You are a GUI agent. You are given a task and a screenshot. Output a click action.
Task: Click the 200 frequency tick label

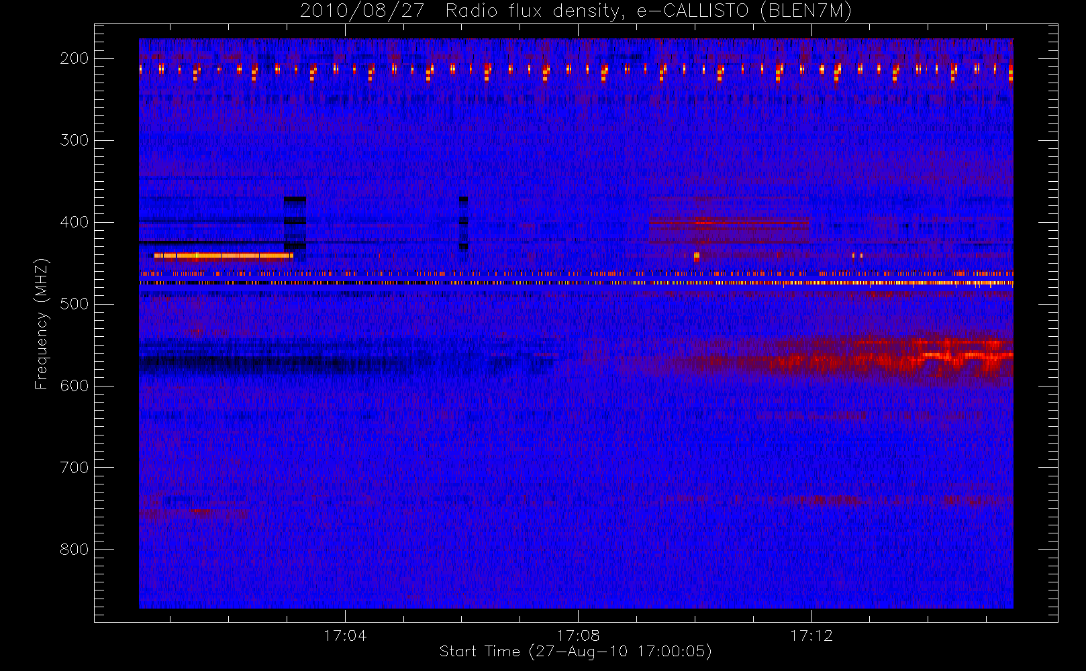(75, 58)
